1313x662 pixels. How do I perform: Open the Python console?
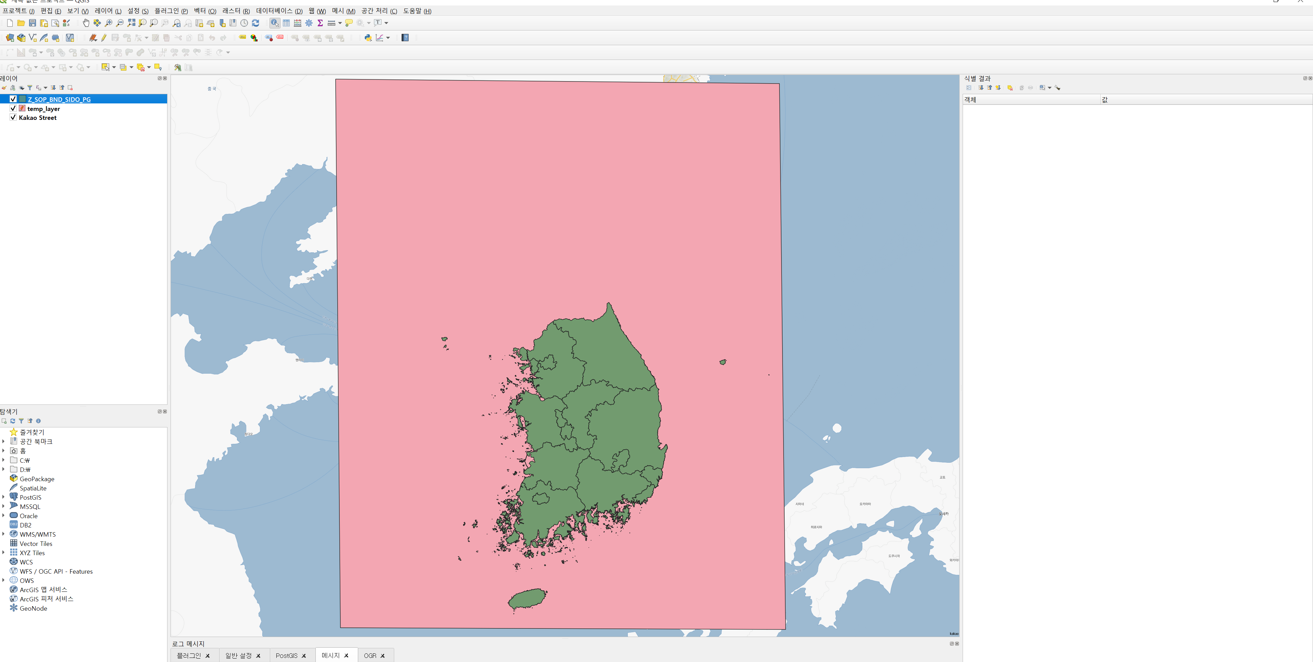[367, 38]
